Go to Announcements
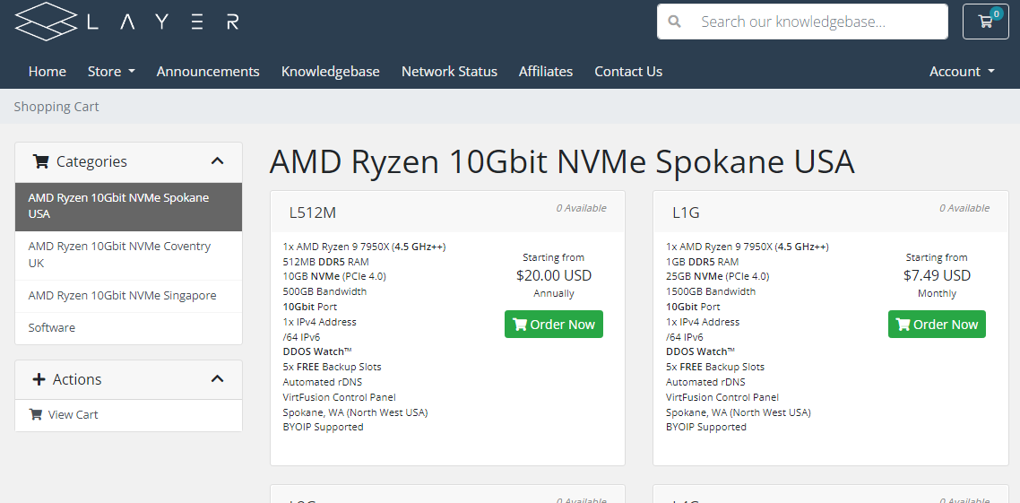This screenshot has height=503, width=1020. [208, 72]
